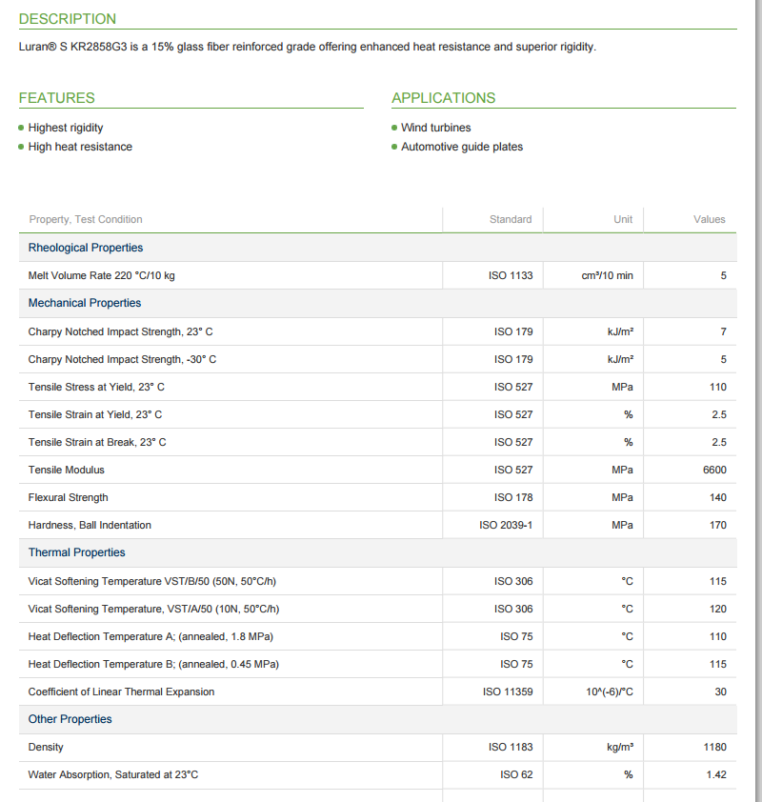The image size is (762, 802).
Task: Click 'Coefficient of Linear Thermal Expansion' label
Action: coord(121,692)
